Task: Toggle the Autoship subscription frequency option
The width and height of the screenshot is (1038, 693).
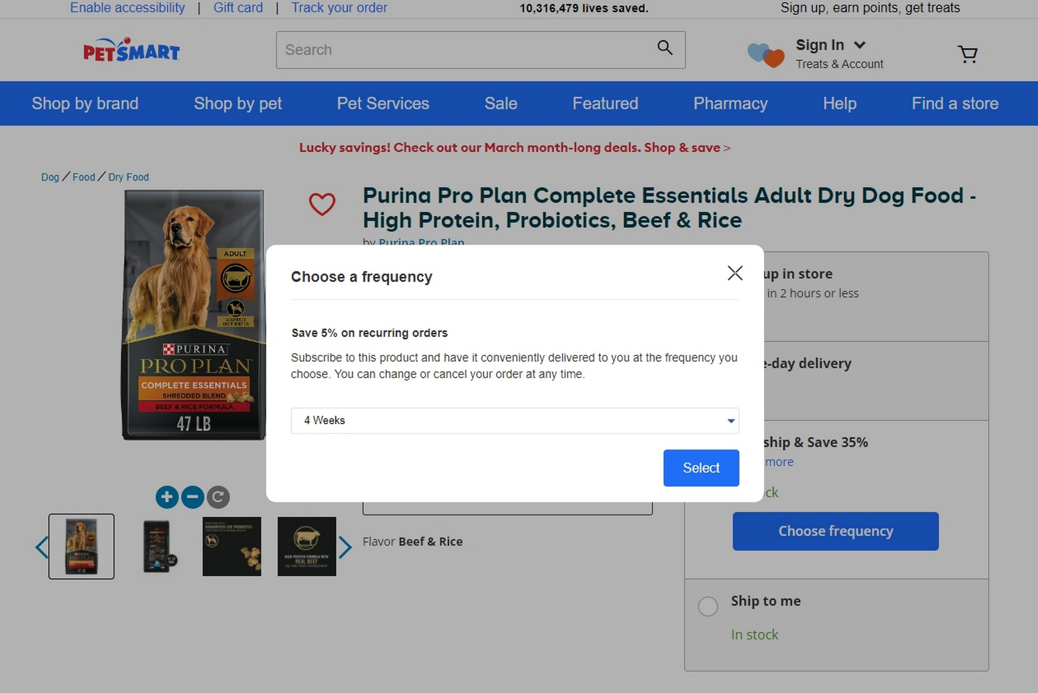Action: point(515,420)
